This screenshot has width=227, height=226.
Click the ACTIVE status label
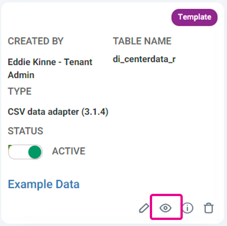point(69,151)
